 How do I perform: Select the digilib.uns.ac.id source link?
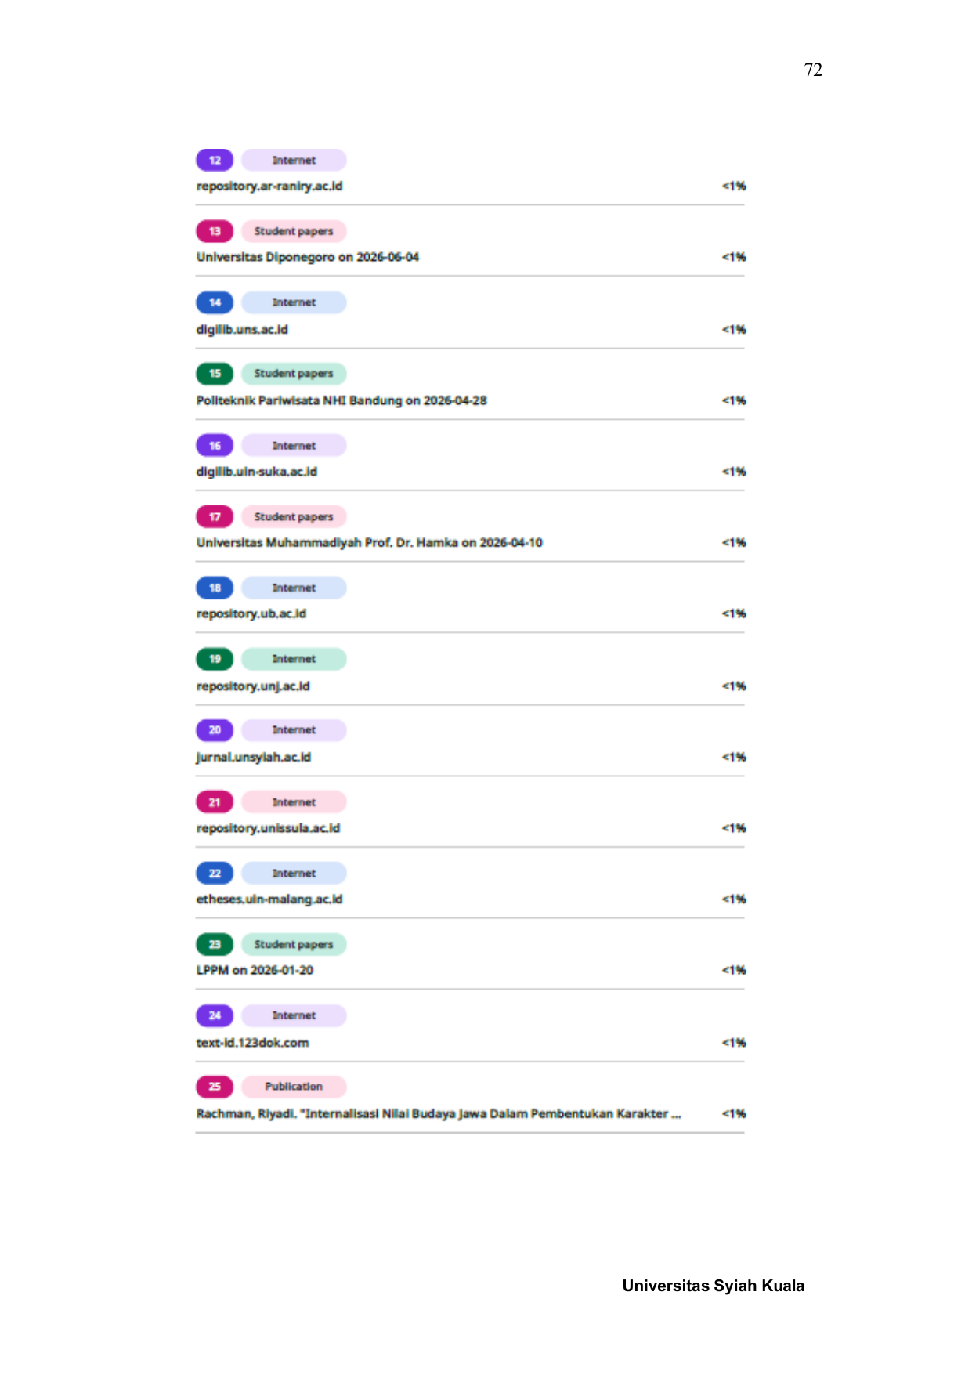tap(242, 330)
